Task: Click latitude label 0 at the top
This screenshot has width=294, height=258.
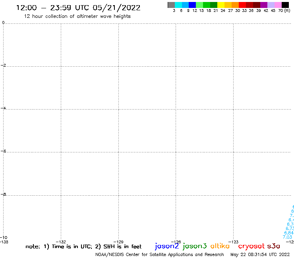Action: coord(3,23)
